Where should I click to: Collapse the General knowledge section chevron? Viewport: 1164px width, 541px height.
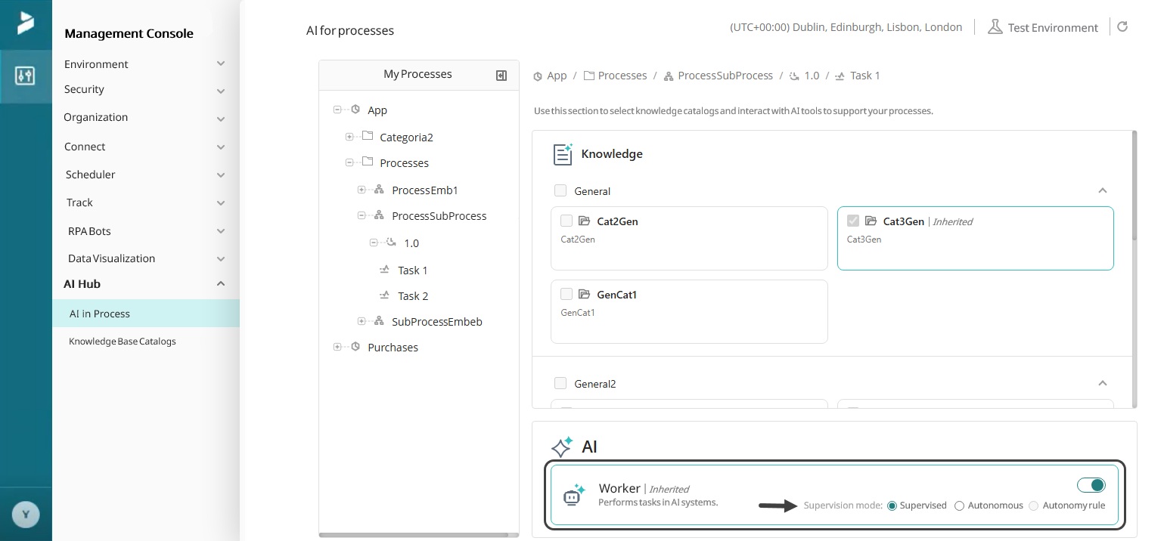pyautogui.click(x=1102, y=190)
